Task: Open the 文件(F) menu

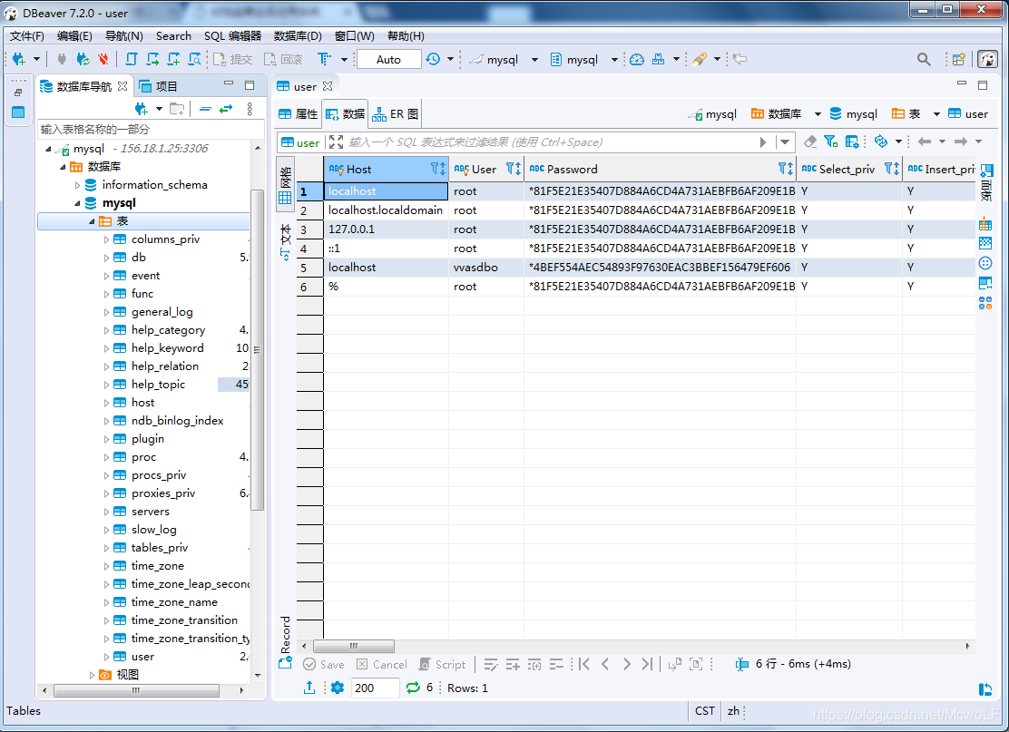Action: [26, 36]
